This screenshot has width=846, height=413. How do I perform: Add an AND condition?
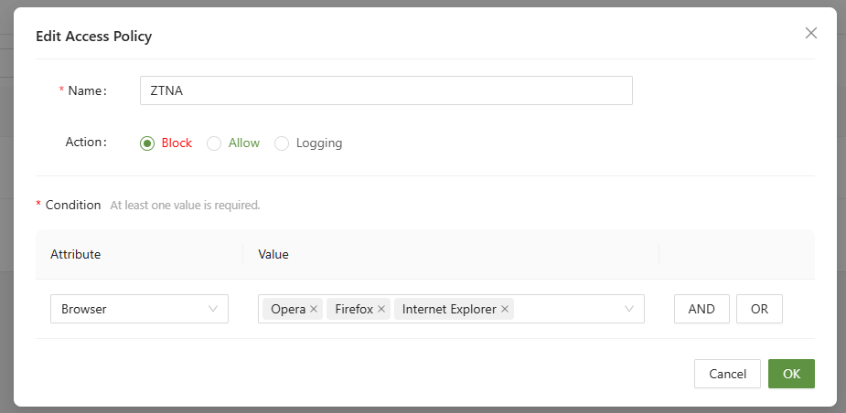pyautogui.click(x=701, y=309)
